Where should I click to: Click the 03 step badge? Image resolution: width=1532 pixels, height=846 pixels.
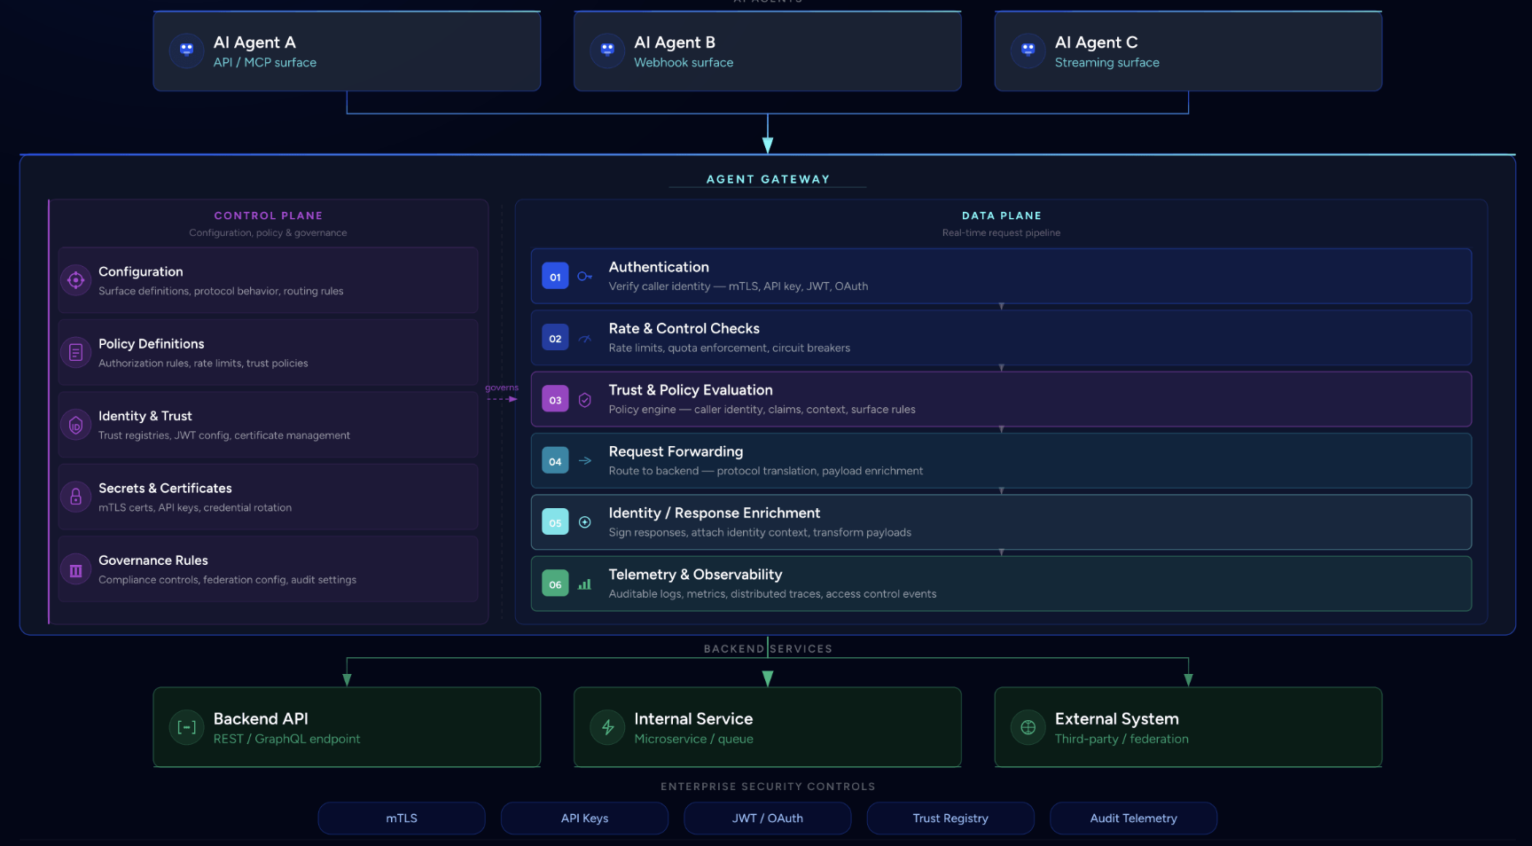click(555, 400)
